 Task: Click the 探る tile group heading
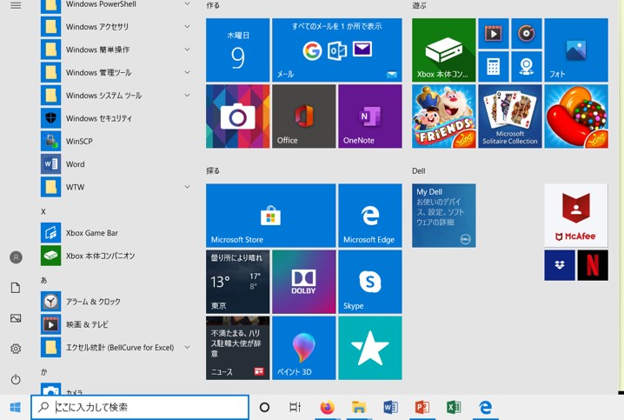click(x=213, y=170)
